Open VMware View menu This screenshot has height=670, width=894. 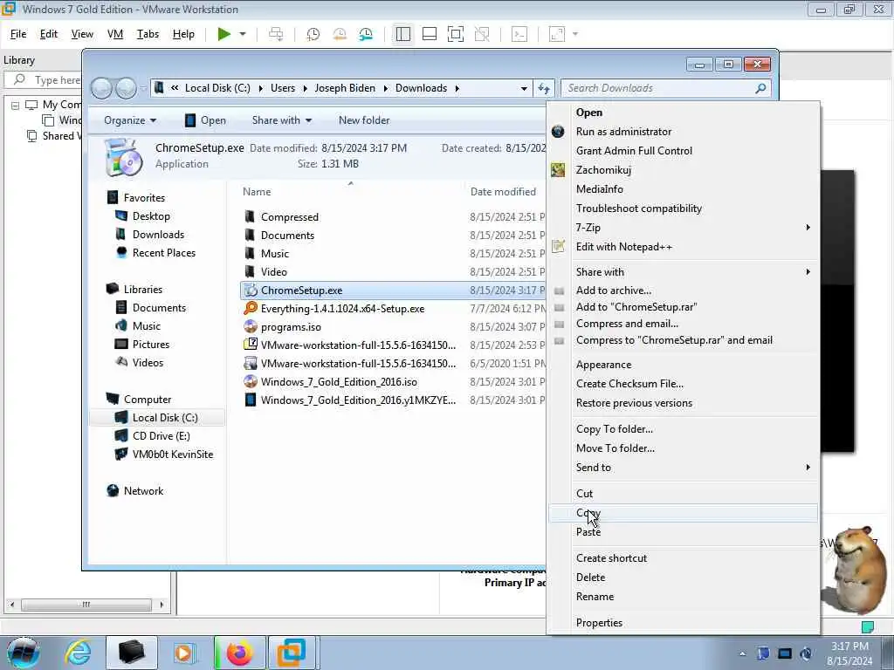click(x=82, y=34)
